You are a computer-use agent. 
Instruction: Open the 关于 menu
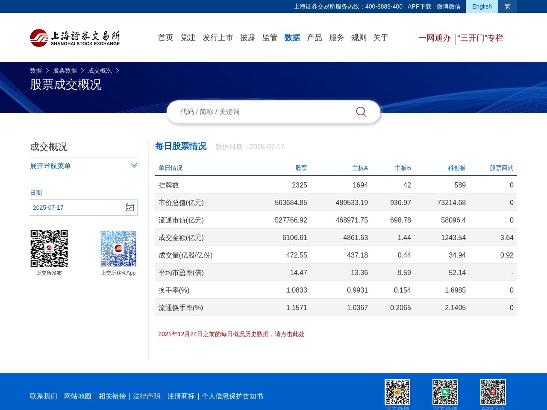tap(381, 38)
